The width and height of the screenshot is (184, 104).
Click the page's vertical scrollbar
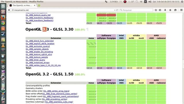[183, 58]
